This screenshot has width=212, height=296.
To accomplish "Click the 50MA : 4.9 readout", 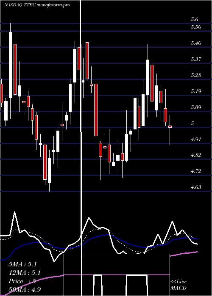I will 25,289.
